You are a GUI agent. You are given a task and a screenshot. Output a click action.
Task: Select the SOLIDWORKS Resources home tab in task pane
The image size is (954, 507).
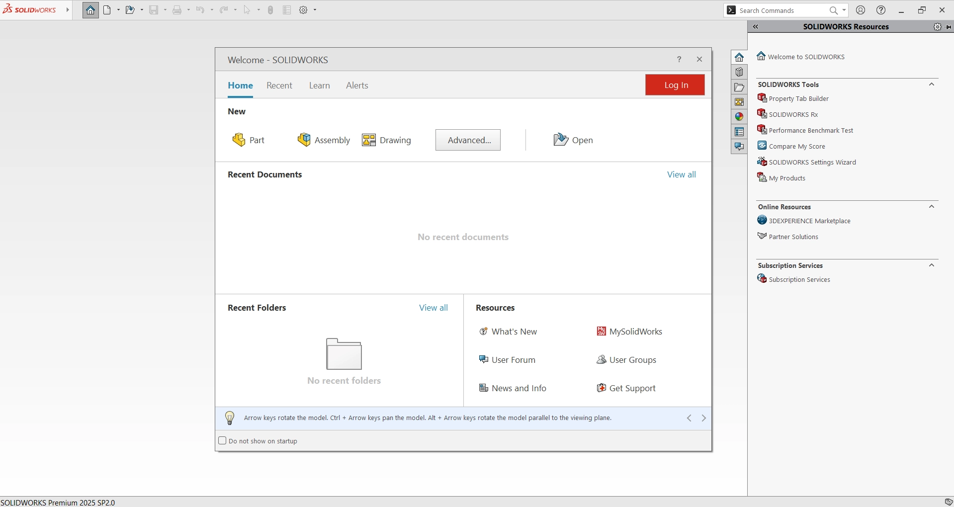click(739, 57)
